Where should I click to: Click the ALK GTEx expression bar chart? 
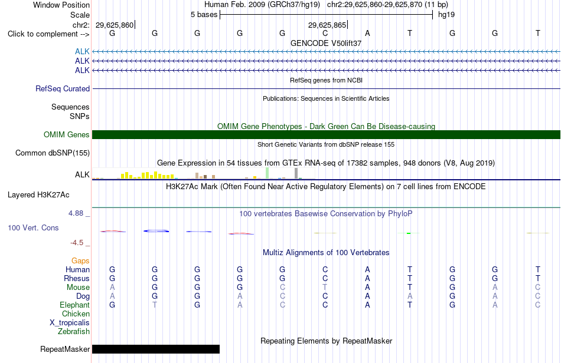tap(203, 173)
